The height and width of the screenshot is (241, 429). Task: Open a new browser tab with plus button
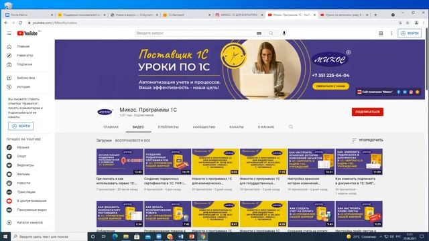tap(375, 15)
